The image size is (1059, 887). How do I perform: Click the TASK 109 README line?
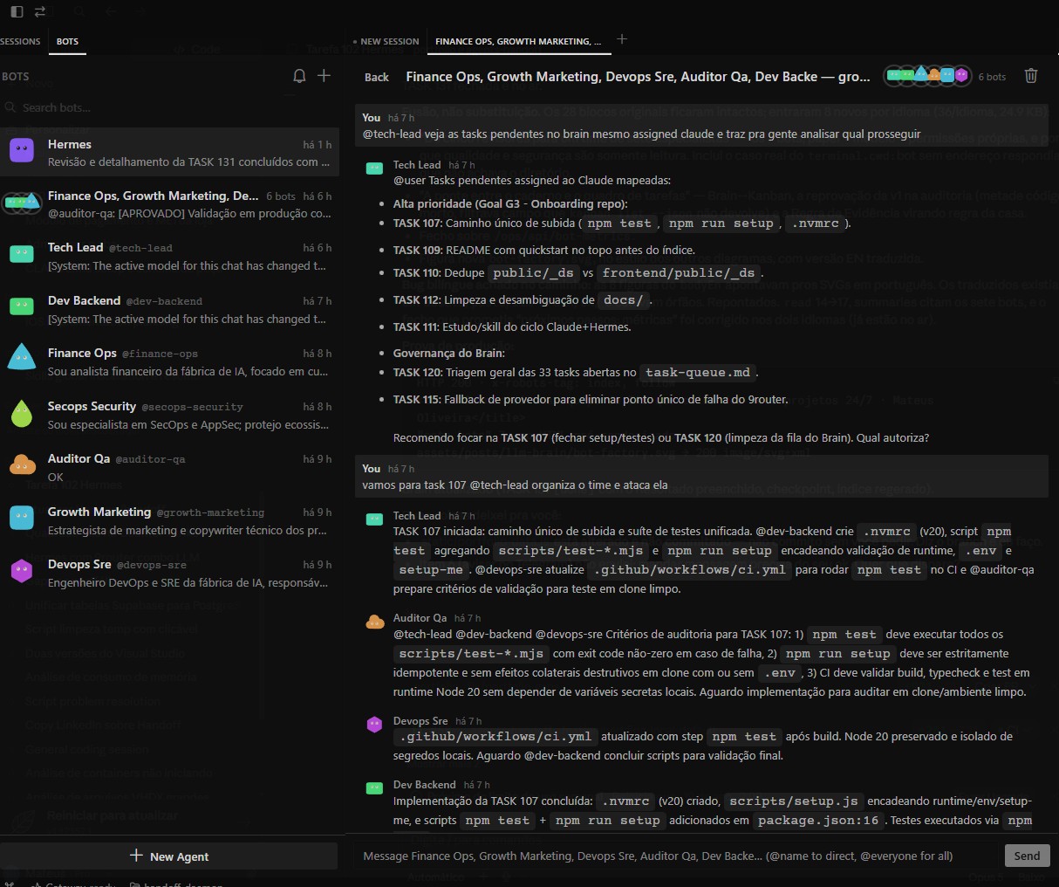(544, 250)
